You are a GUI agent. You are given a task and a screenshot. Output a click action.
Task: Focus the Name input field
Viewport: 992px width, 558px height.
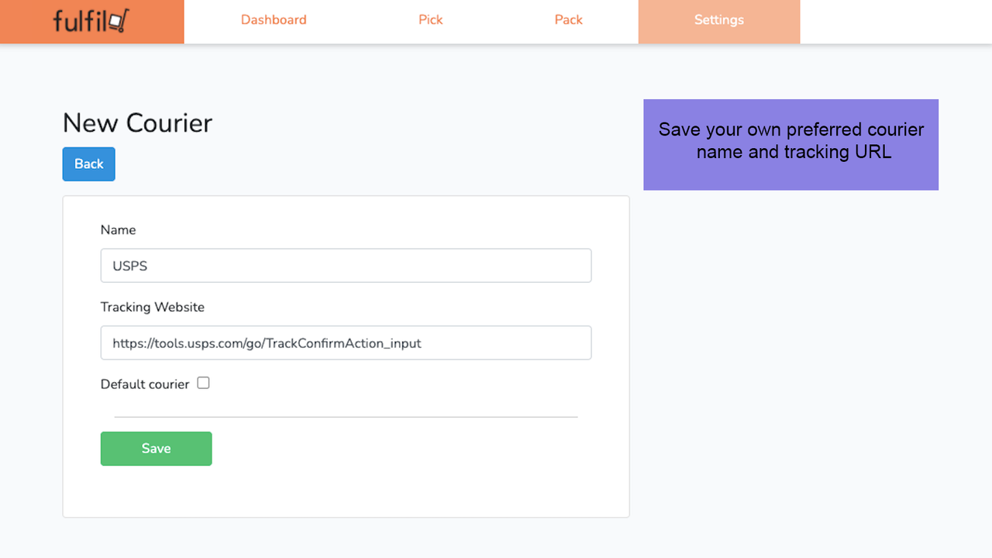[346, 266]
